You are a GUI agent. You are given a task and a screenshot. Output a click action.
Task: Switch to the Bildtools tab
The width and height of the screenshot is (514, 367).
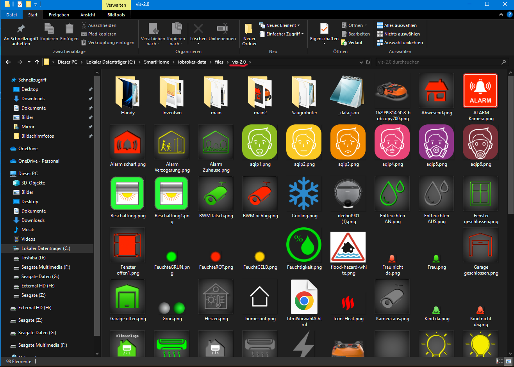click(x=116, y=15)
